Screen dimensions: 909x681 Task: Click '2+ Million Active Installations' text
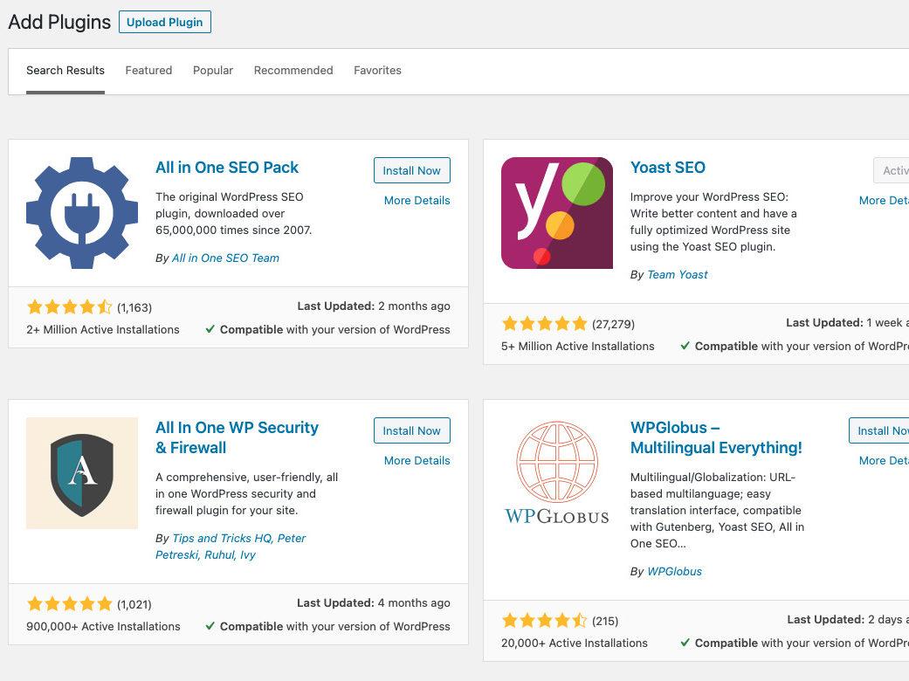pos(103,330)
